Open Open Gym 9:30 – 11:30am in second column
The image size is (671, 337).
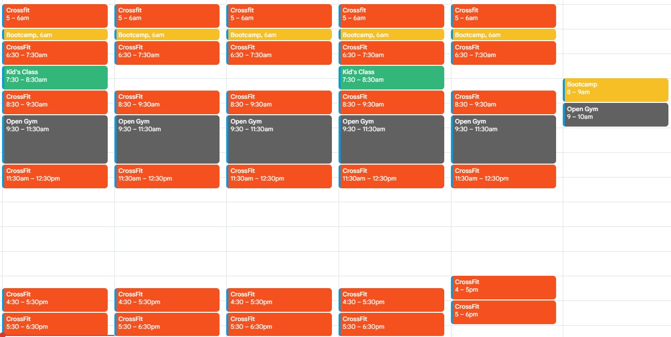[167, 139]
